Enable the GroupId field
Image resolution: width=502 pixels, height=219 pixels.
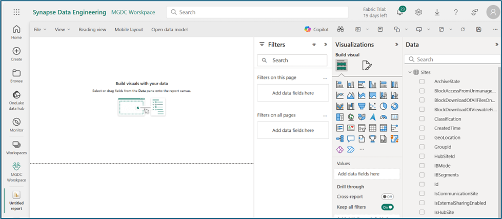422,147
